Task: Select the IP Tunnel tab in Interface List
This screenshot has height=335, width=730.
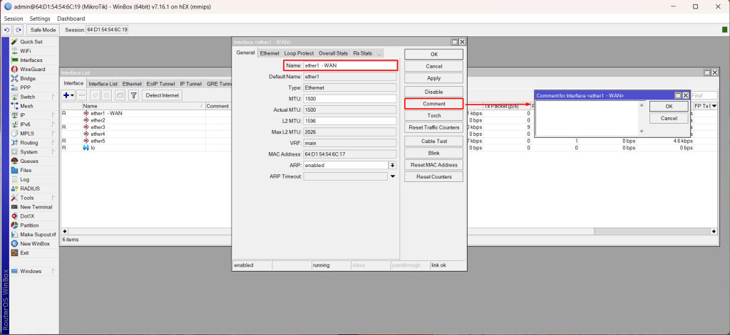Action: point(190,84)
